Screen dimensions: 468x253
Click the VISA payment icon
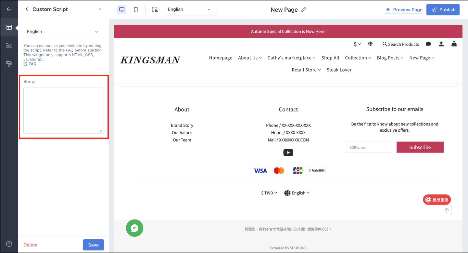[x=260, y=171]
